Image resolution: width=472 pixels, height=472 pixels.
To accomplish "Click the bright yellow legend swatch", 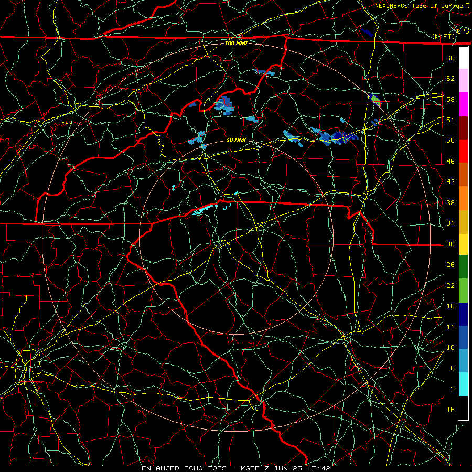I will pyautogui.click(x=463, y=244).
